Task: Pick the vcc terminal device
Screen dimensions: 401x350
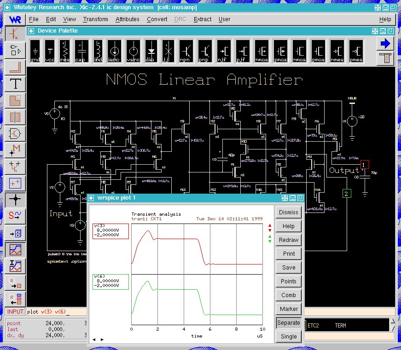Action: 50,51
